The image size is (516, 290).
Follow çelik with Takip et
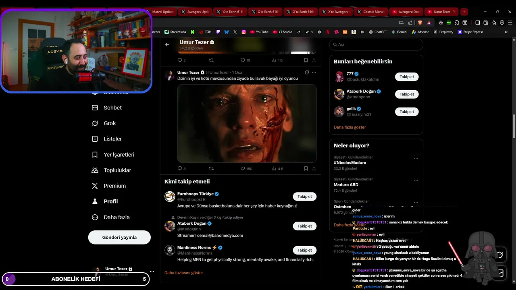407,112
